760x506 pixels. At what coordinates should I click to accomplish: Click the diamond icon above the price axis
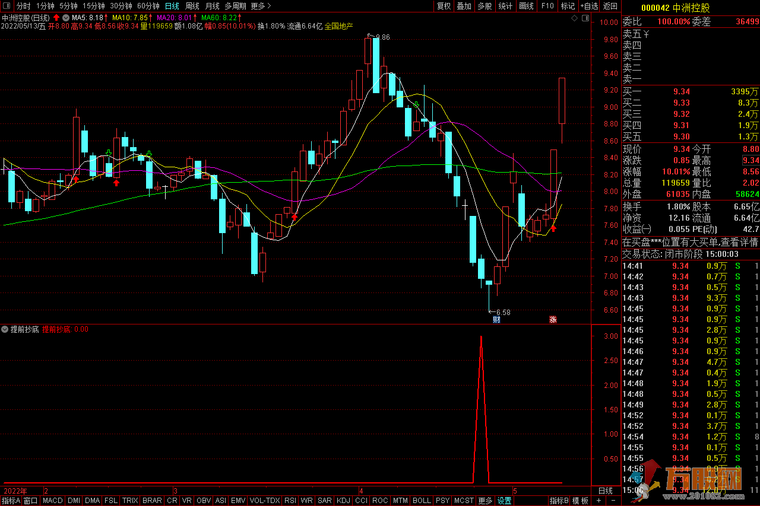click(574, 19)
